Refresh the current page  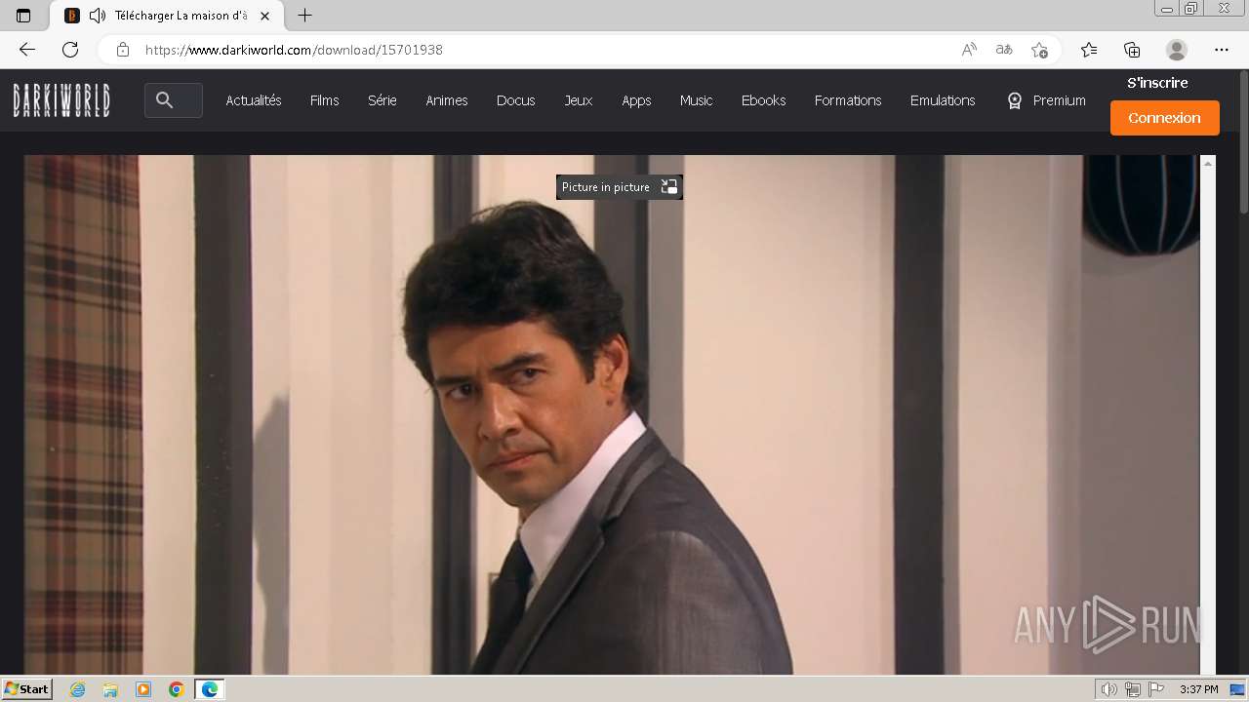pyautogui.click(x=70, y=50)
